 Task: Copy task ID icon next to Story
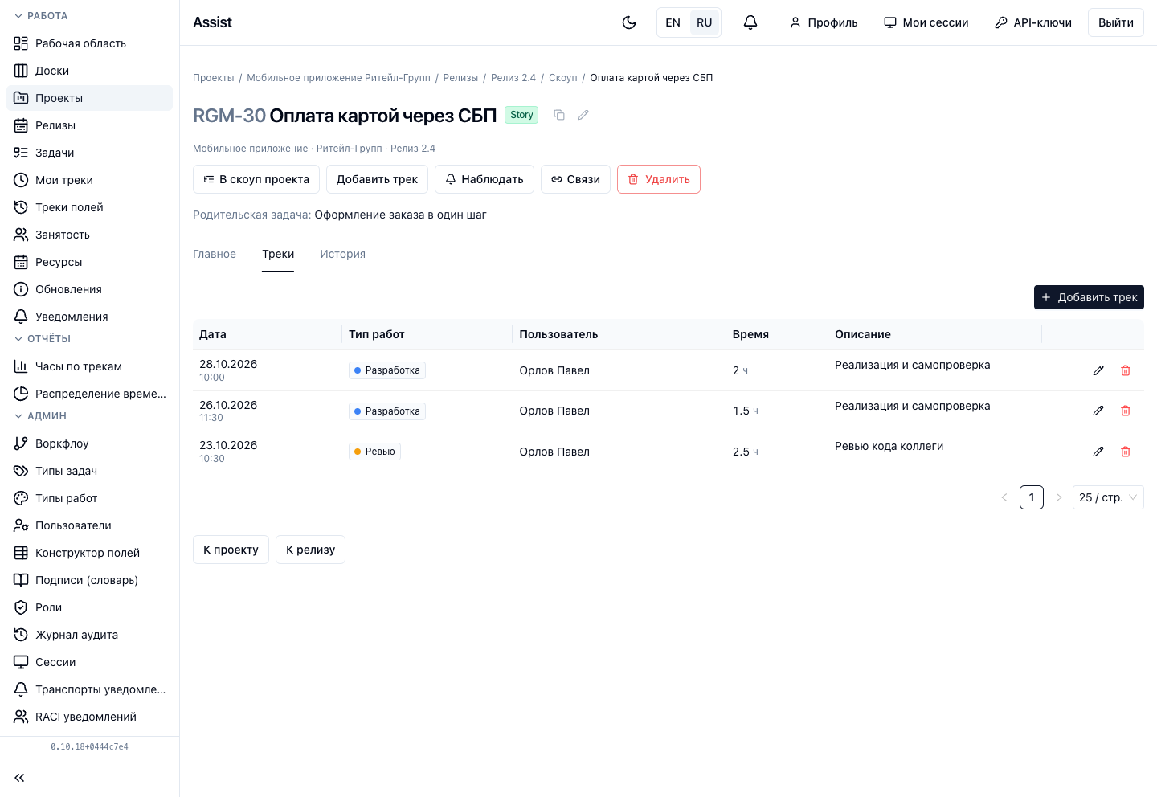(x=559, y=115)
